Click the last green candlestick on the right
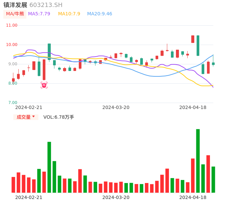 tap(213, 64)
